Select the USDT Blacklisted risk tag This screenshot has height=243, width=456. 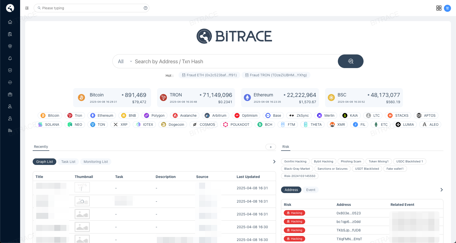point(367,169)
